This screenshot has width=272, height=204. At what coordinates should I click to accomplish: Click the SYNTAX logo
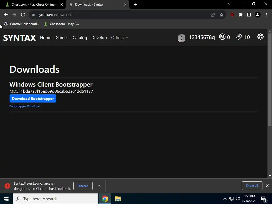(19, 38)
